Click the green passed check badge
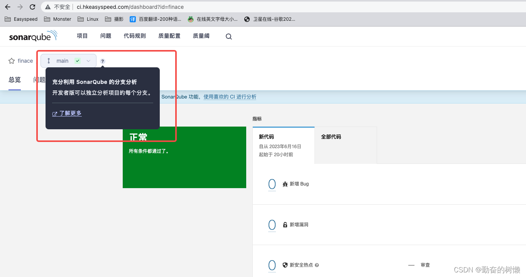526x277 pixels. pos(78,61)
